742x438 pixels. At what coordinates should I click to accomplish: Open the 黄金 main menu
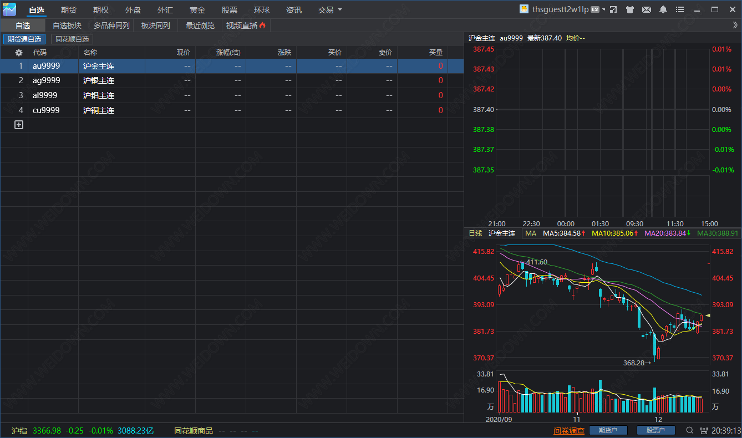pos(197,10)
